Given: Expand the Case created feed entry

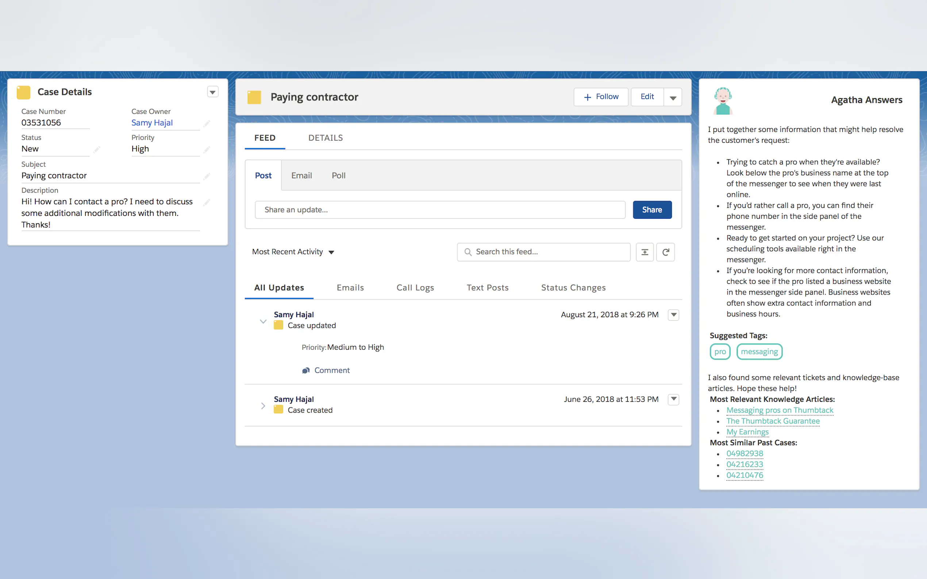Looking at the screenshot, I should coord(263,405).
